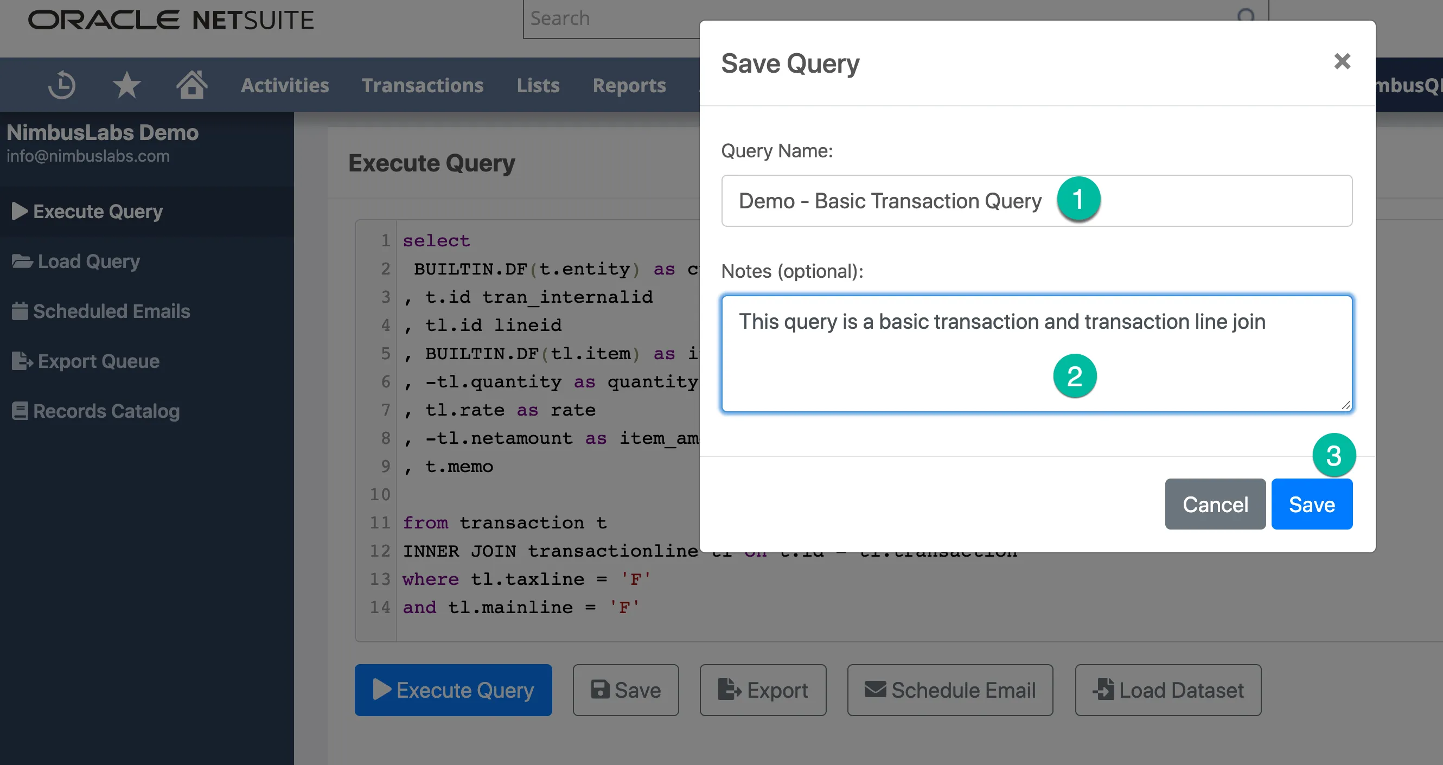This screenshot has height=765, width=1443.
Task: Open the Activities menu
Action: click(x=285, y=85)
